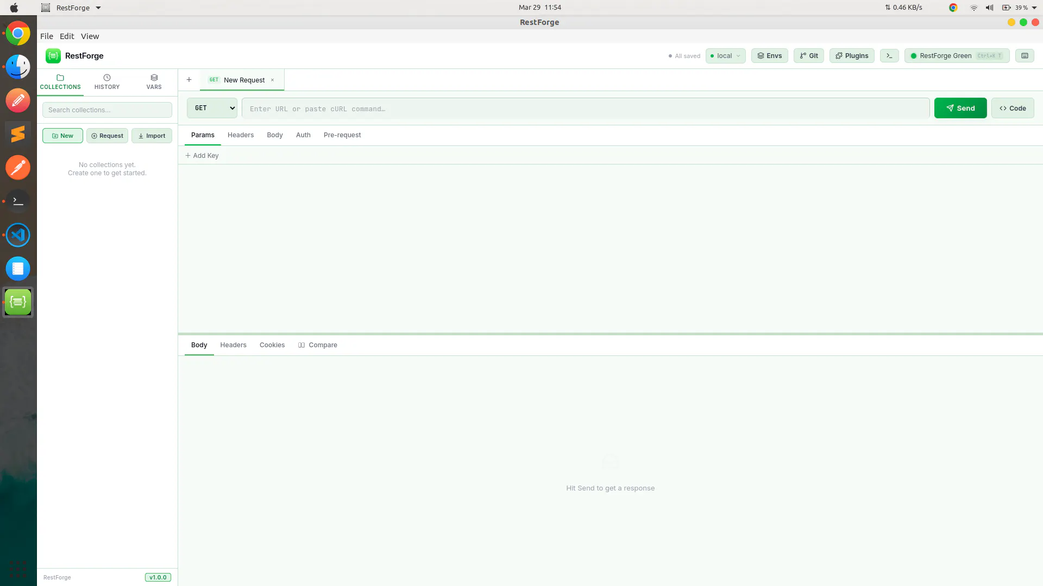The height and width of the screenshot is (586, 1043).
Task: Click Add Key in Params
Action: (202, 156)
